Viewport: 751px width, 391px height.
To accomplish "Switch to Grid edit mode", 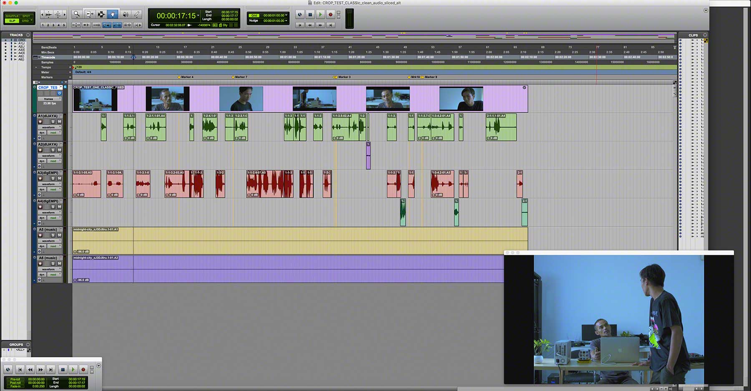I will click(26, 21).
